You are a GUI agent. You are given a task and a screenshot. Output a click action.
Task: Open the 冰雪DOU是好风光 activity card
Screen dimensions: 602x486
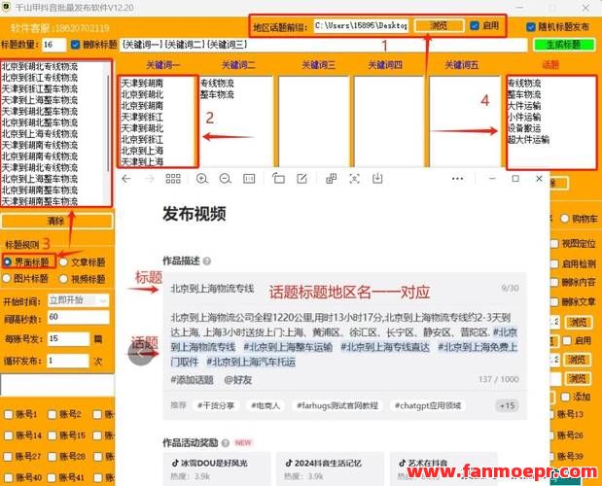pos(217,469)
